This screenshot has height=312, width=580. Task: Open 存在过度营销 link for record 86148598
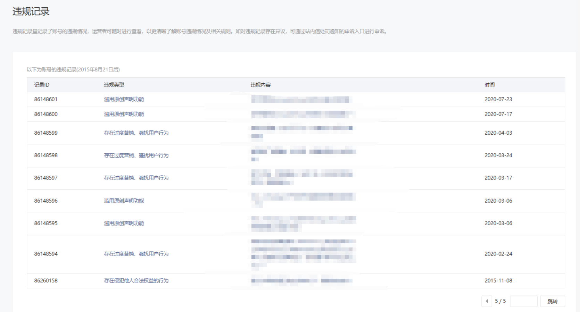coord(136,155)
